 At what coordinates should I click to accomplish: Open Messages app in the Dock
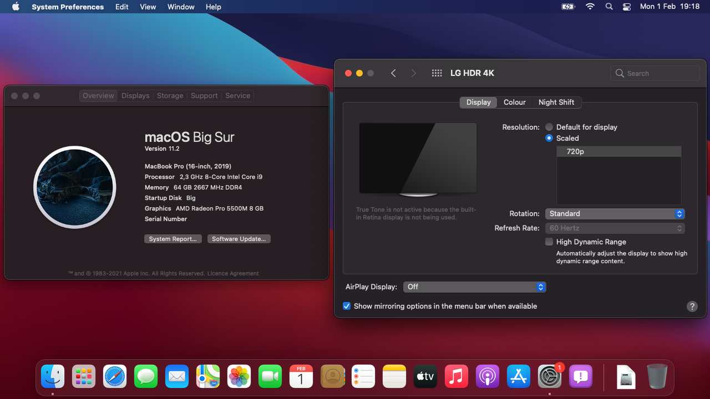(146, 377)
